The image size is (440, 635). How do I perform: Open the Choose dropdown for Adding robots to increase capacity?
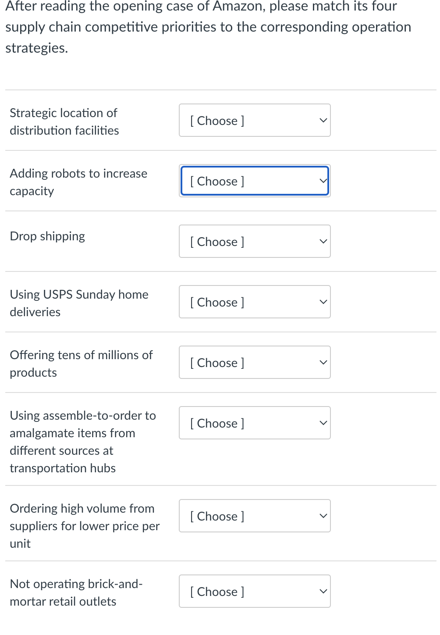pos(254,181)
